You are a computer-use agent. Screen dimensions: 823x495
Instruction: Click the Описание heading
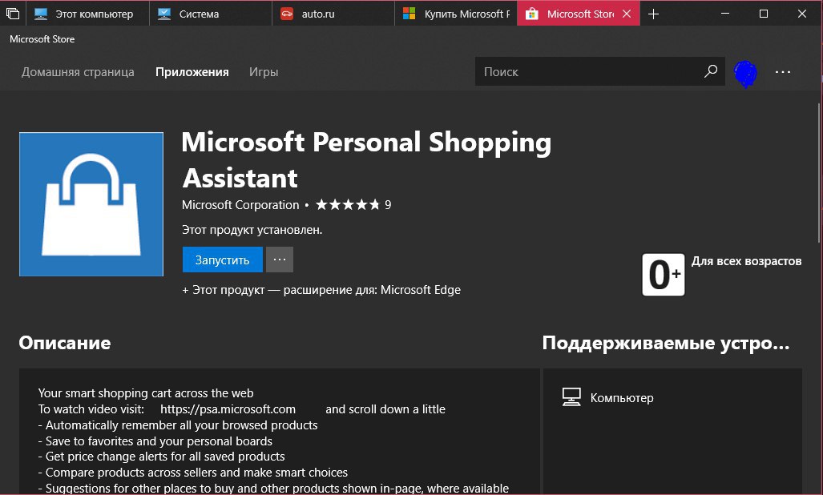pyautogui.click(x=65, y=343)
